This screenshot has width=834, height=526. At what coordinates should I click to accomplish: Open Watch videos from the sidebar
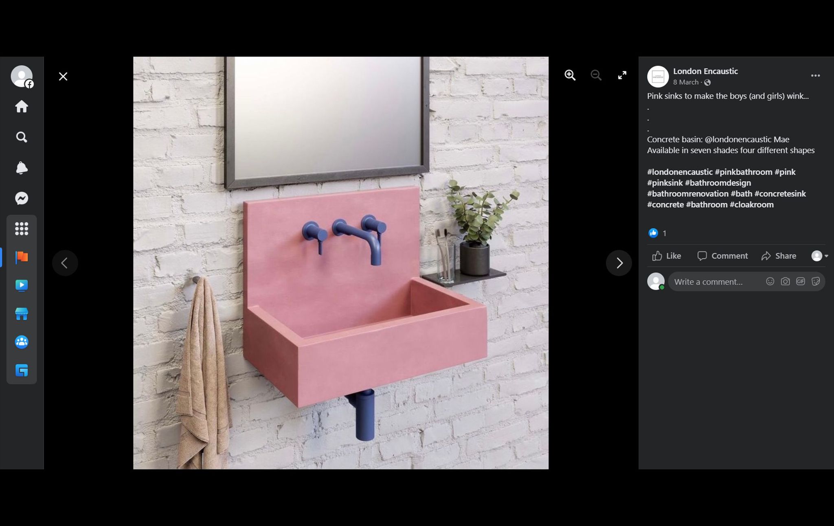pos(22,285)
